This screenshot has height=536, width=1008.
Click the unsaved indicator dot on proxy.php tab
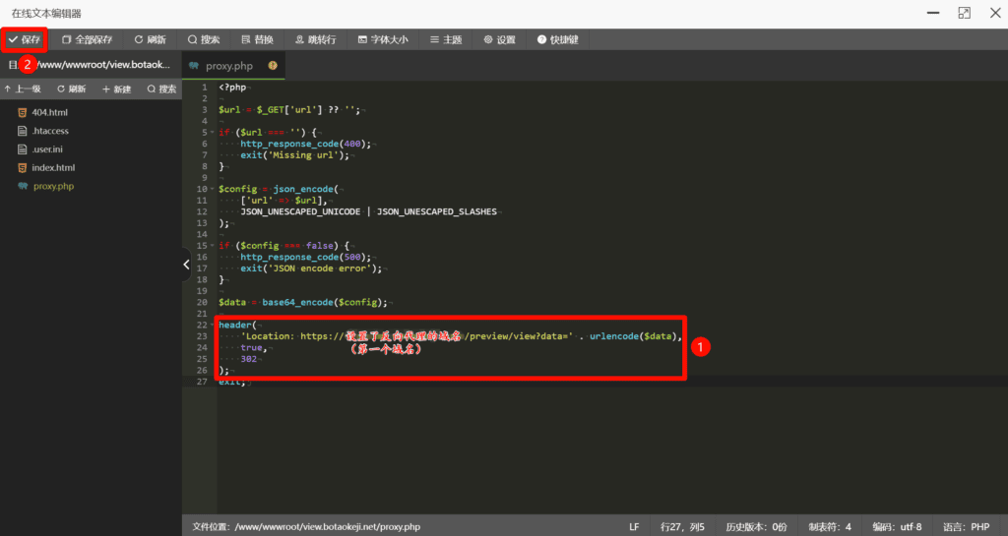click(x=273, y=66)
